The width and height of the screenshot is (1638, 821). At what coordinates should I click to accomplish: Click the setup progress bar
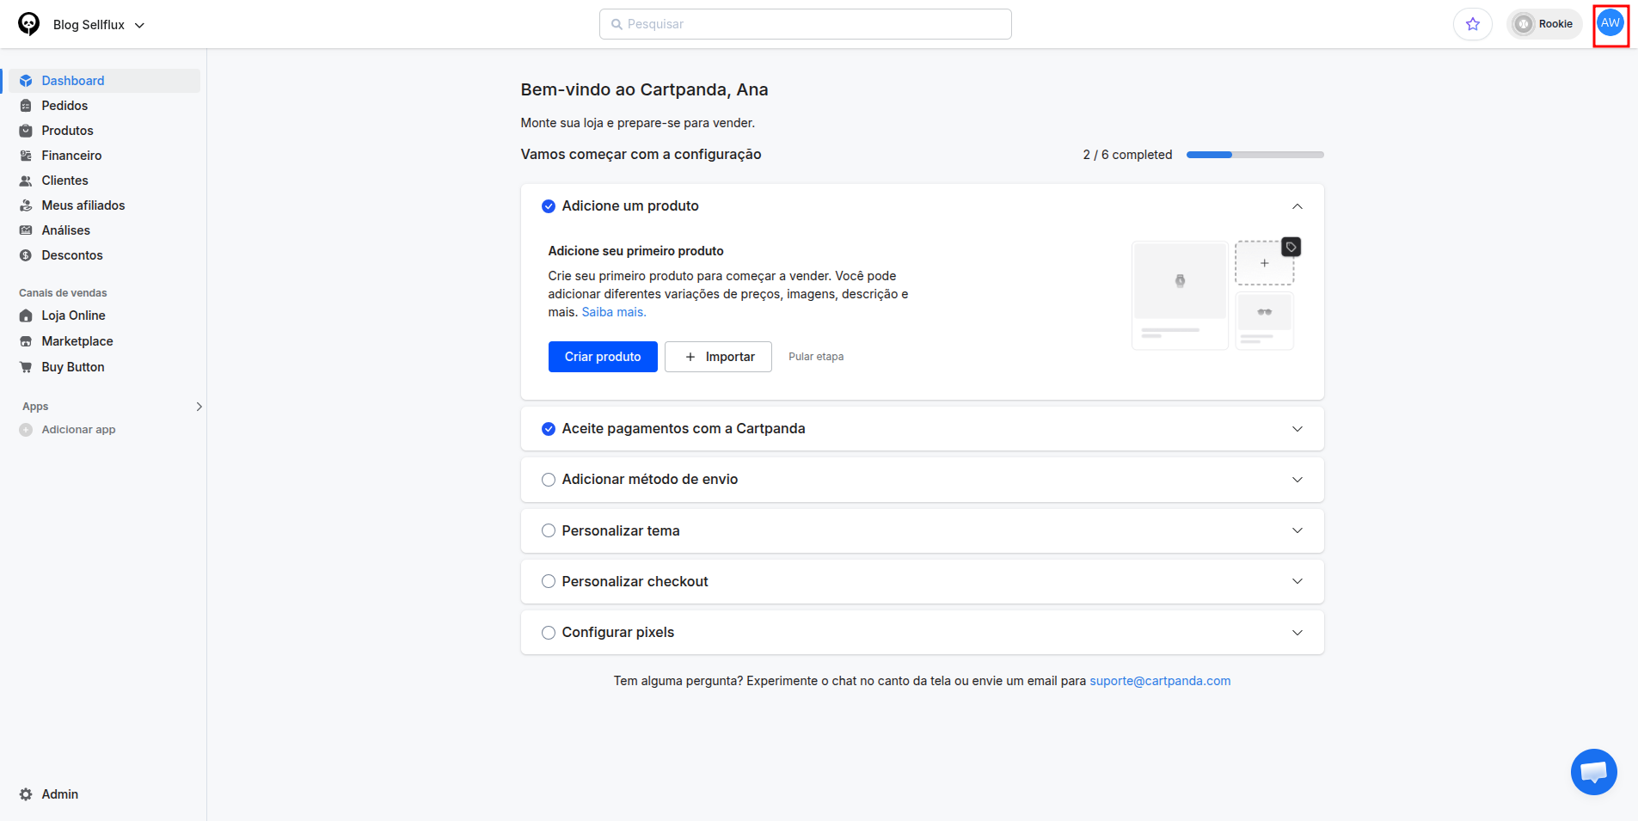click(x=1255, y=155)
